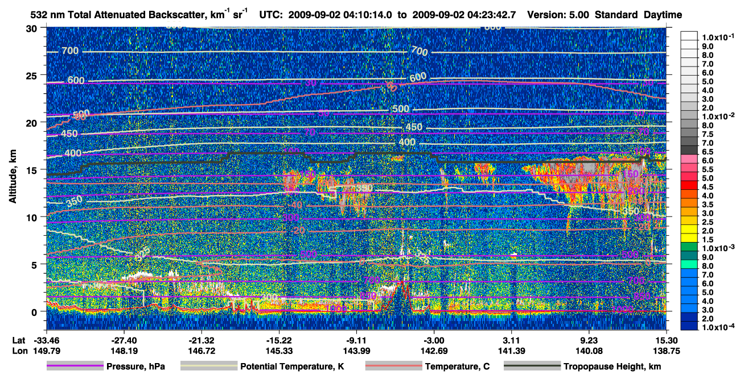Click the latitude value -9.11
Image resolution: width=740 pixels, height=379 pixels.
point(356,340)
